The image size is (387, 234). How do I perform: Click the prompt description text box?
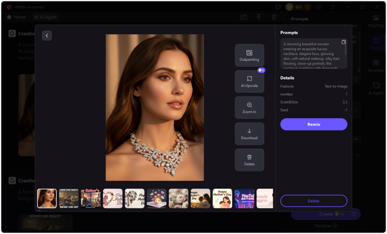313,54
